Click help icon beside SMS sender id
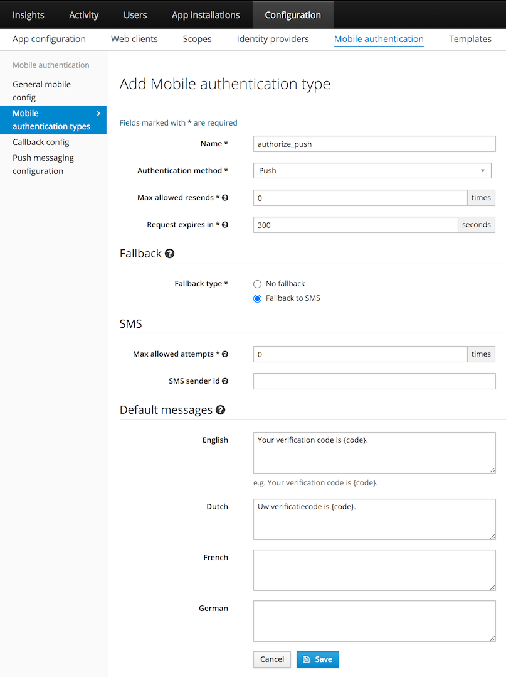The width and height of the screenshot is (506, 677). [225, 381]
